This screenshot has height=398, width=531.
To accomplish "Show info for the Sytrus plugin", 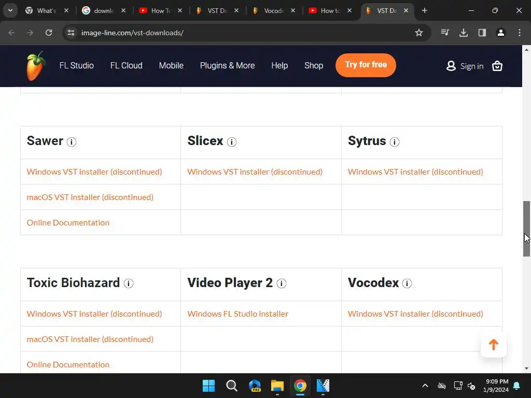I will coord(395,142).
